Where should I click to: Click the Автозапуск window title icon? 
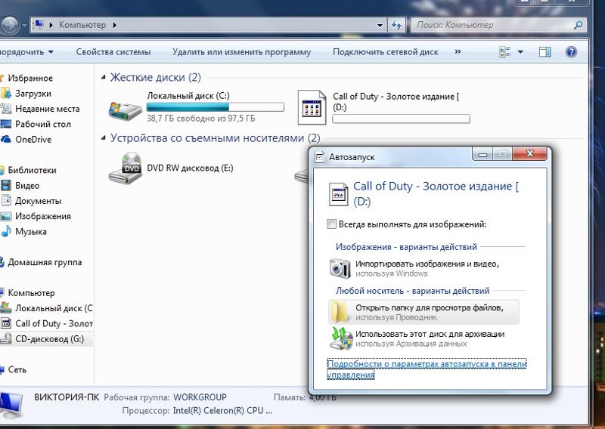[319, 157]
